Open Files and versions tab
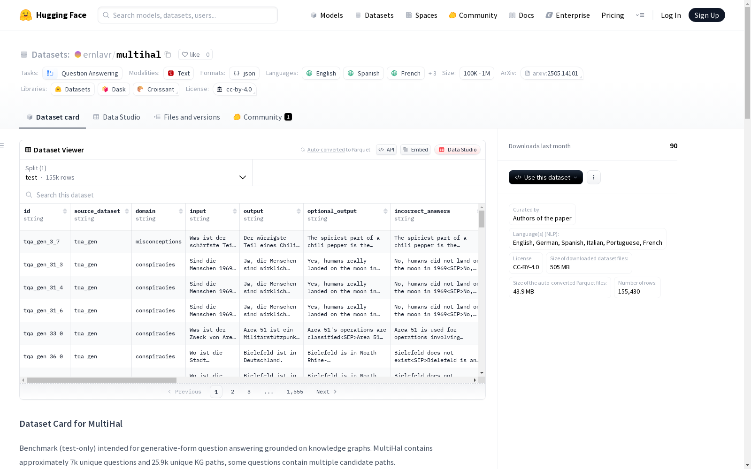Viewport: 751px width, 469px height. click(187, 117)
